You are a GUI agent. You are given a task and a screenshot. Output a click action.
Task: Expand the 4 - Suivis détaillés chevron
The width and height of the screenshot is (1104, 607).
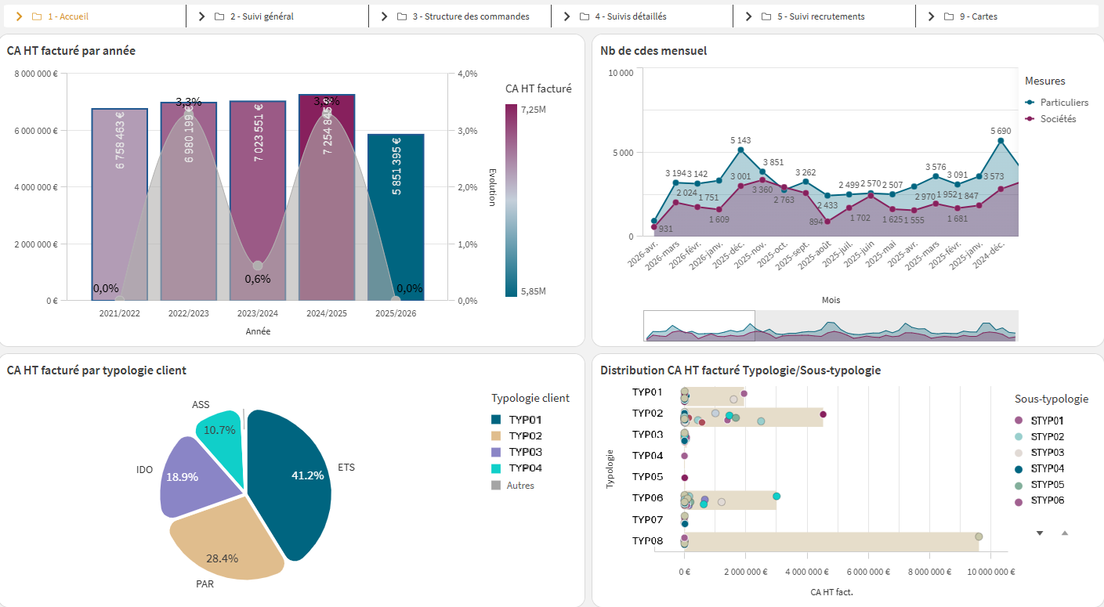pos(566,16)
